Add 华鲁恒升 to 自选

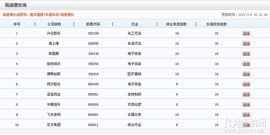pos(246,104)
